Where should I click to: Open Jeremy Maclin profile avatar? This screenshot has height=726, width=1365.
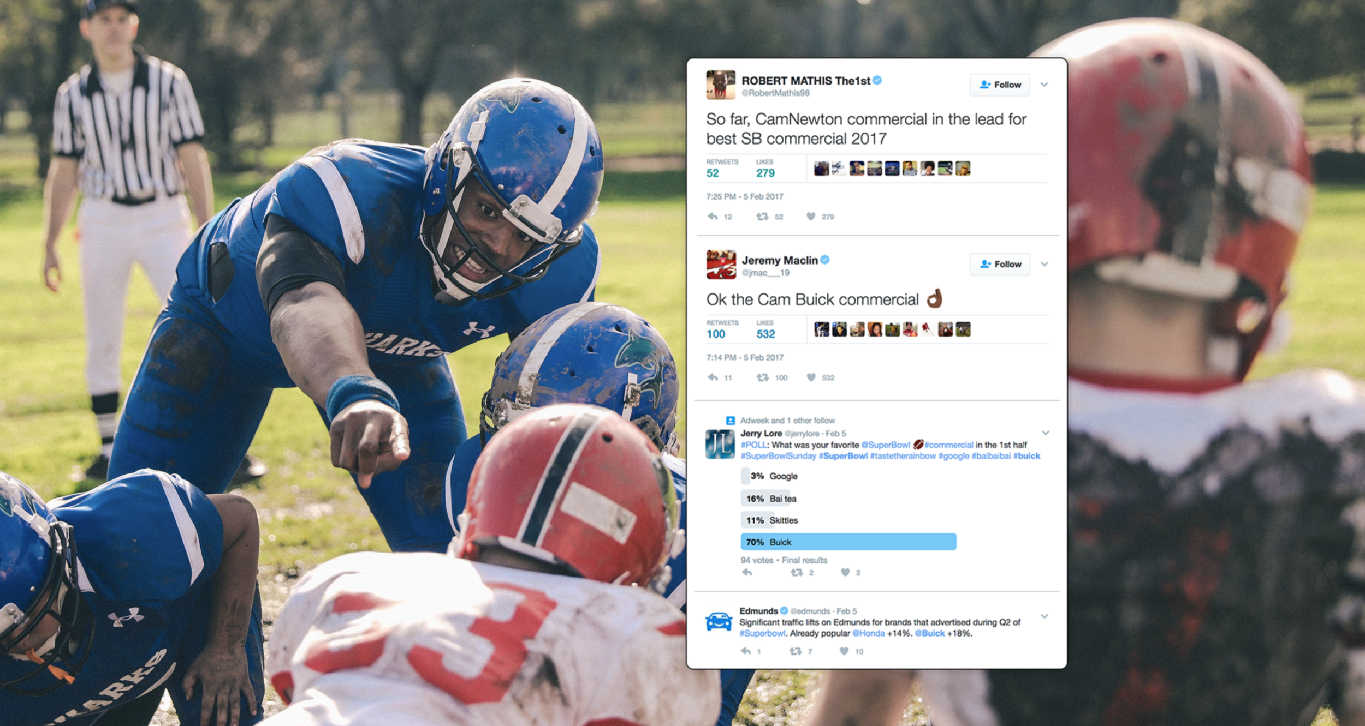click(721, 264)
